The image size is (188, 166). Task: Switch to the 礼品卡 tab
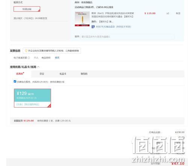(63, 74)
